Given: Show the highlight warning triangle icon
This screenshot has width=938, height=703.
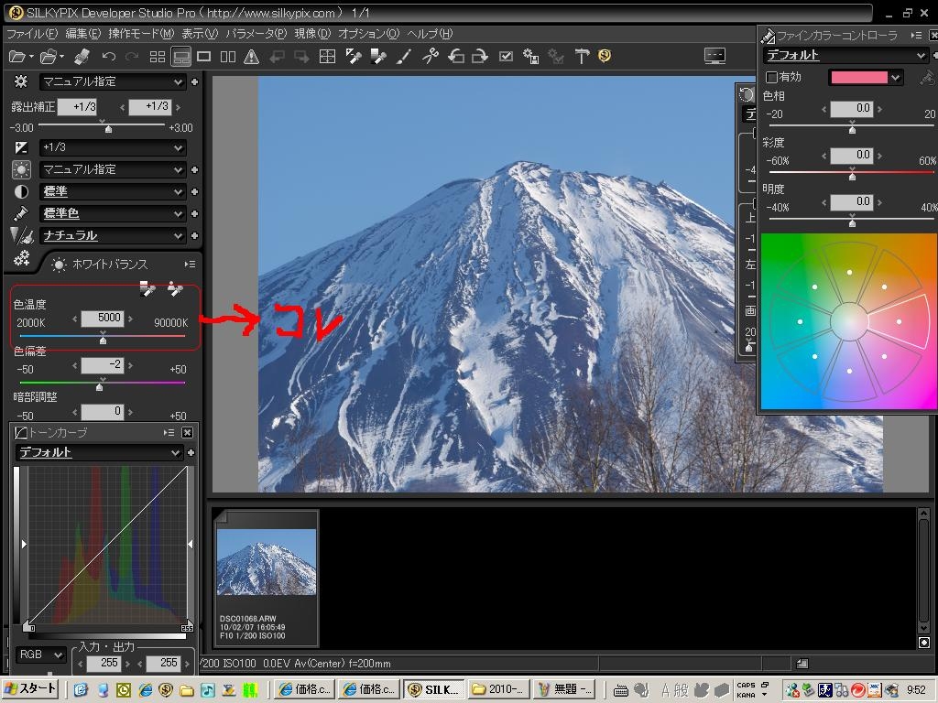Looking at the screenshot, I should click(x=251, y=57).
